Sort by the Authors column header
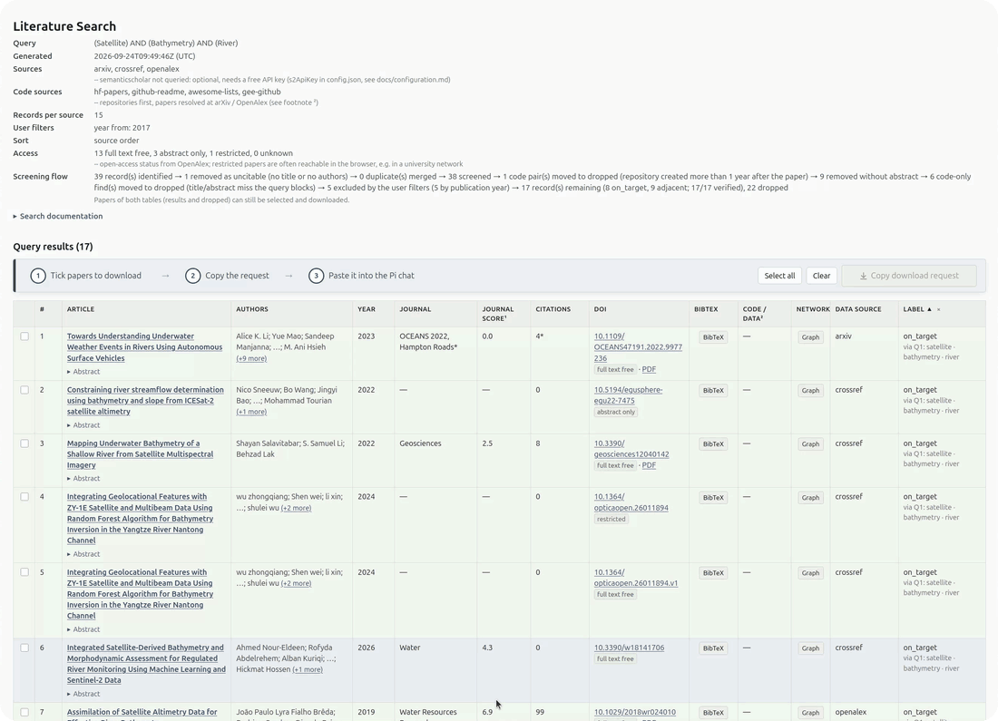This screenshot has width=998, height=721. coord(252,309)
